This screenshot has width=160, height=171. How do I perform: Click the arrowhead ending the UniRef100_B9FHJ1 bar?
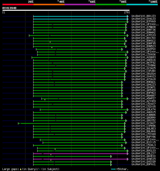tap(111, 165)
